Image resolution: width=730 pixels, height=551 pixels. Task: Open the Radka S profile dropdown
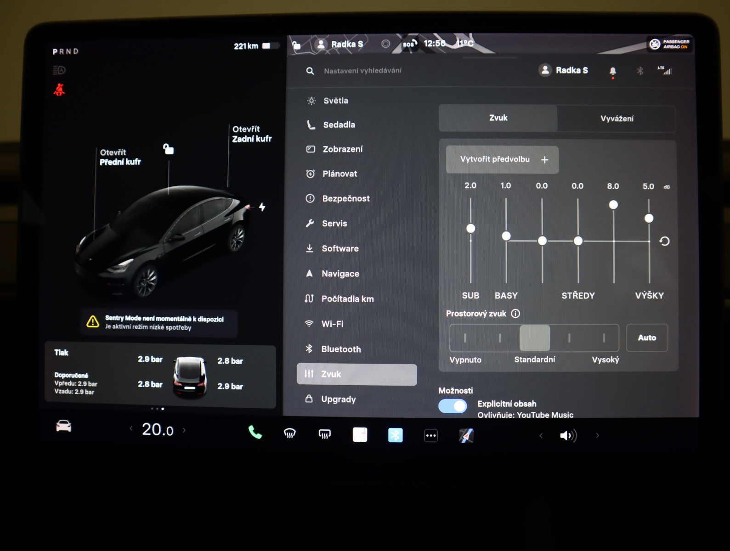click(563, 70)
